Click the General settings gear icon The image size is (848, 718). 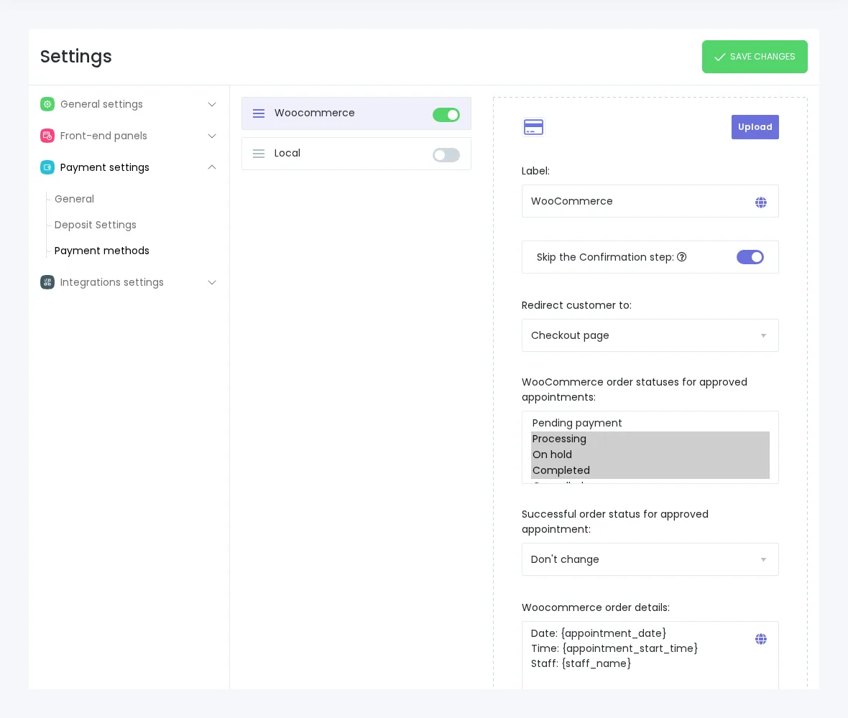click(47, 104)
